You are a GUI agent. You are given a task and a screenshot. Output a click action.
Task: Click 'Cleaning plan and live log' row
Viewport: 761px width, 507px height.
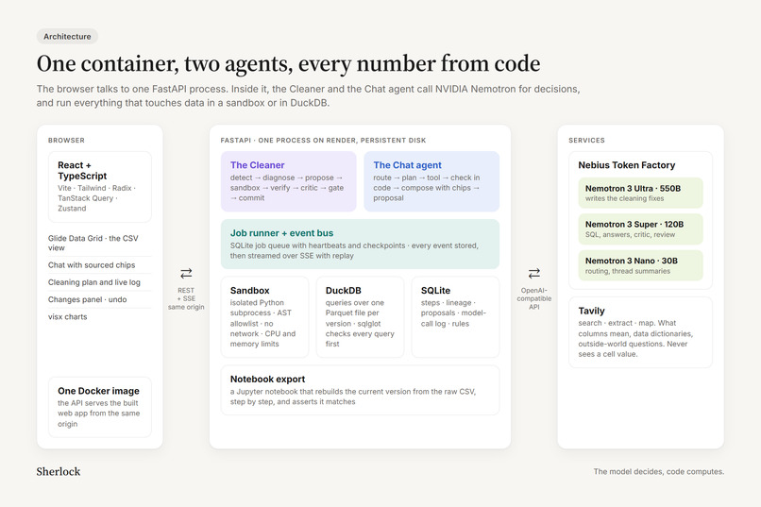click(x=99, y=282)
